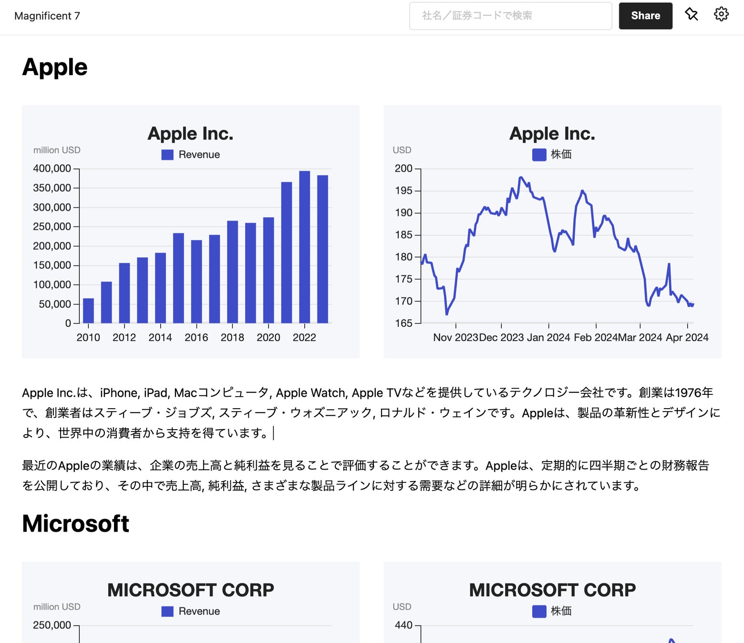Focus the company name search field

[x=510, y=16]
